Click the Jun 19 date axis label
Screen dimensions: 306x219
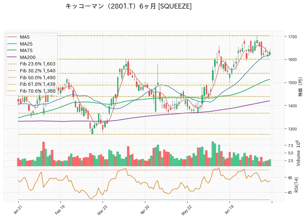[x=229, y=210]
